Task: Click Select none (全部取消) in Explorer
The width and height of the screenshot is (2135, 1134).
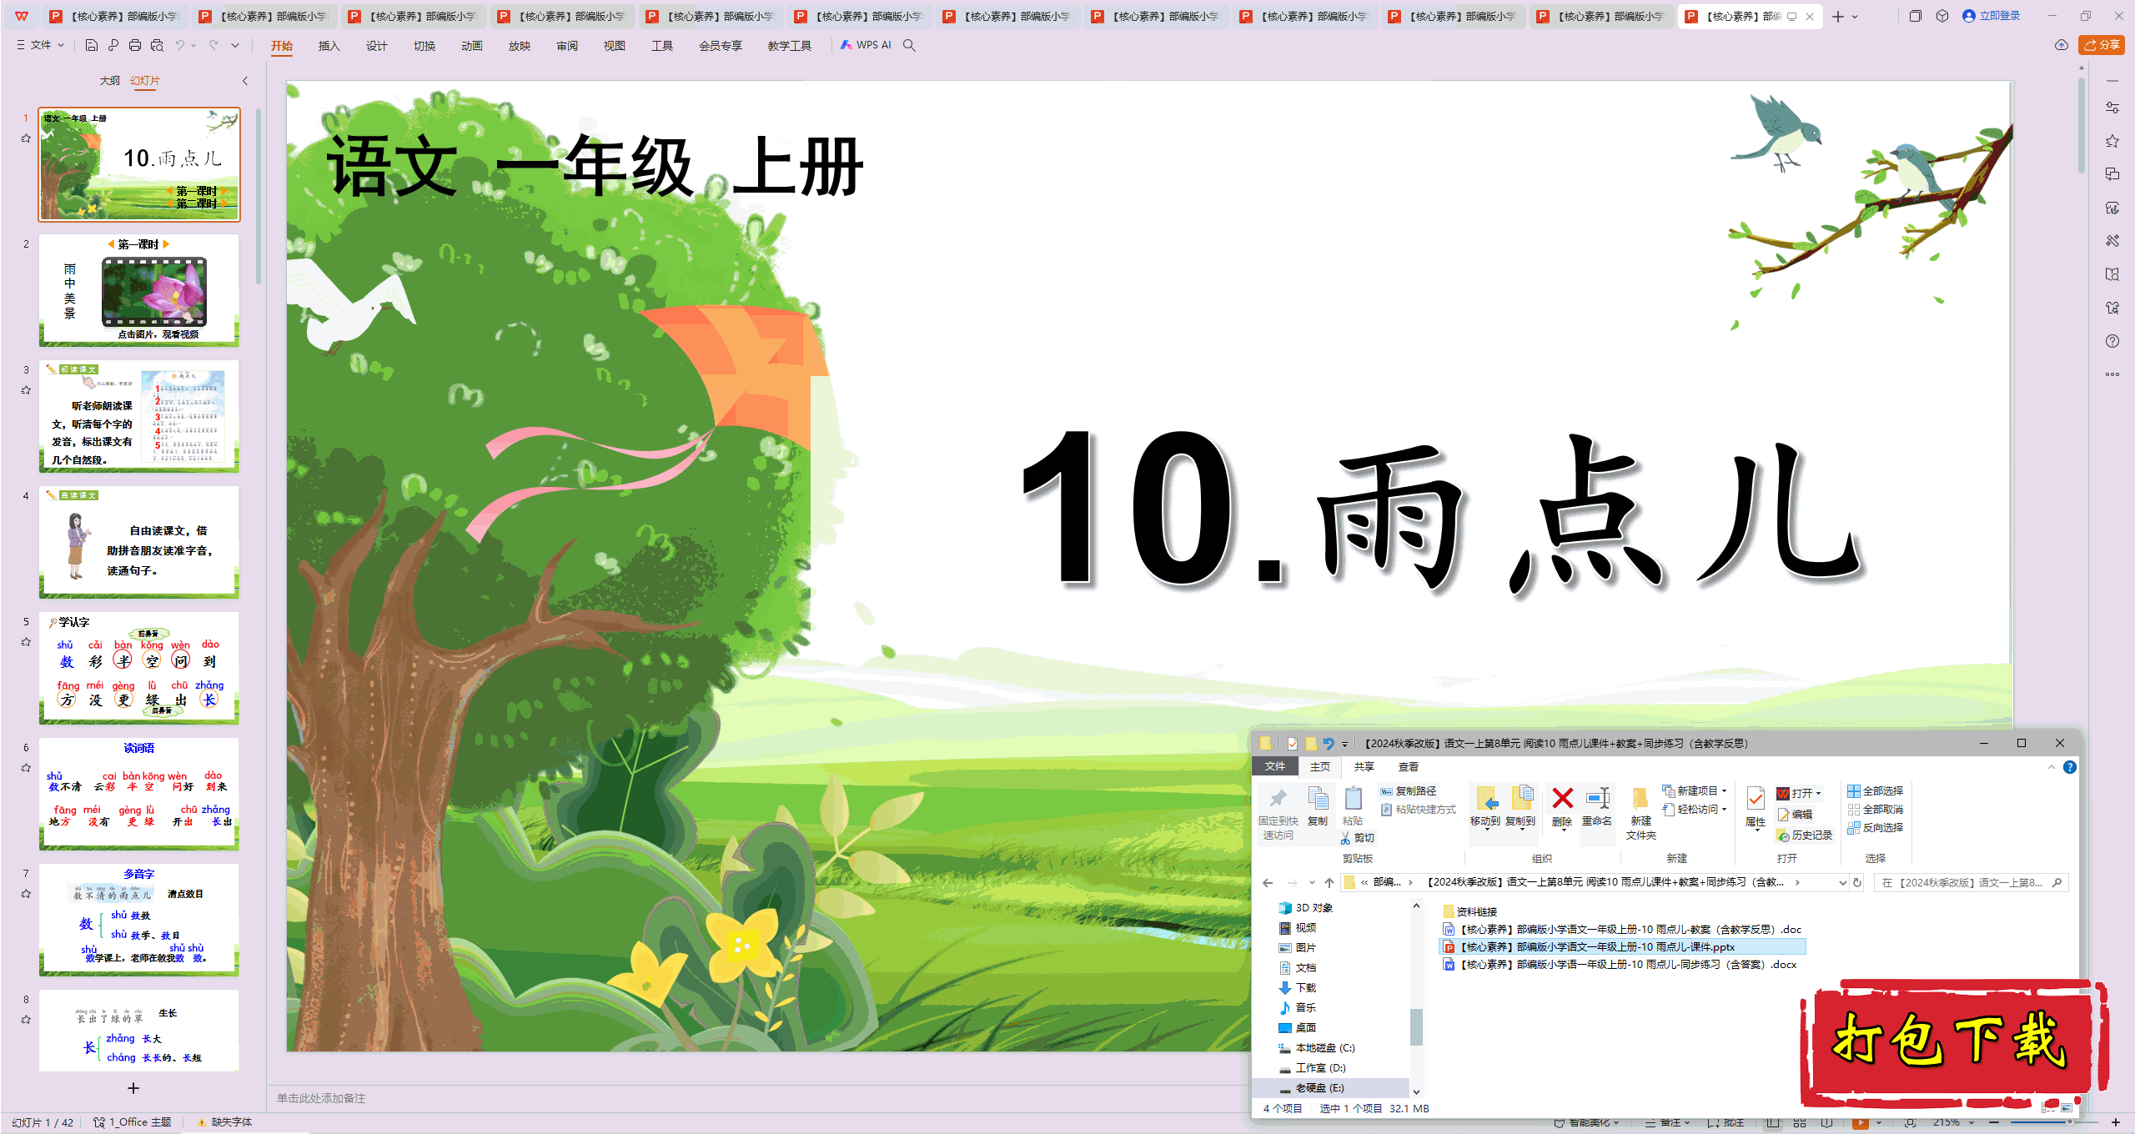Action: (1876, 810)
